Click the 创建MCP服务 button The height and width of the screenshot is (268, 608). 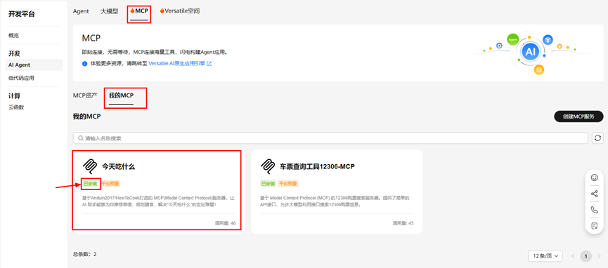578,116
